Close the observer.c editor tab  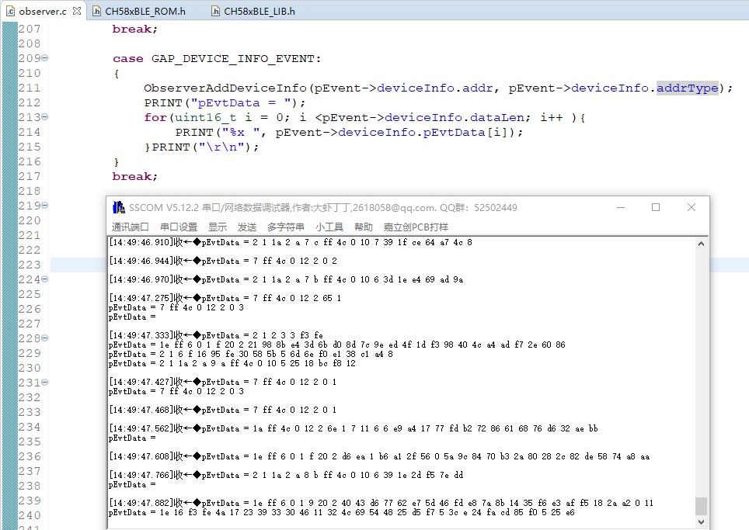[x=76, y=11]
